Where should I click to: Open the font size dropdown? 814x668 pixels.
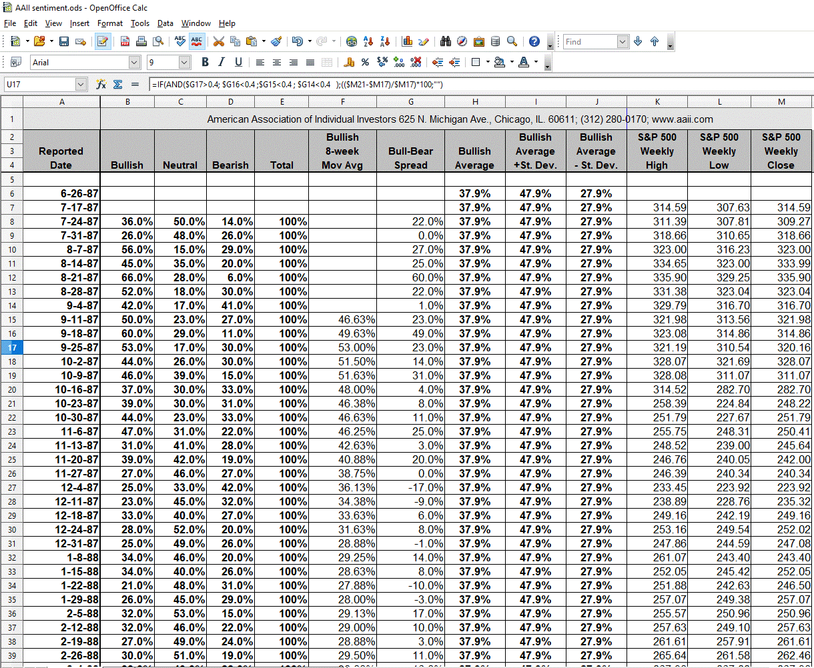pyautogui.click(x=185, y=62)
